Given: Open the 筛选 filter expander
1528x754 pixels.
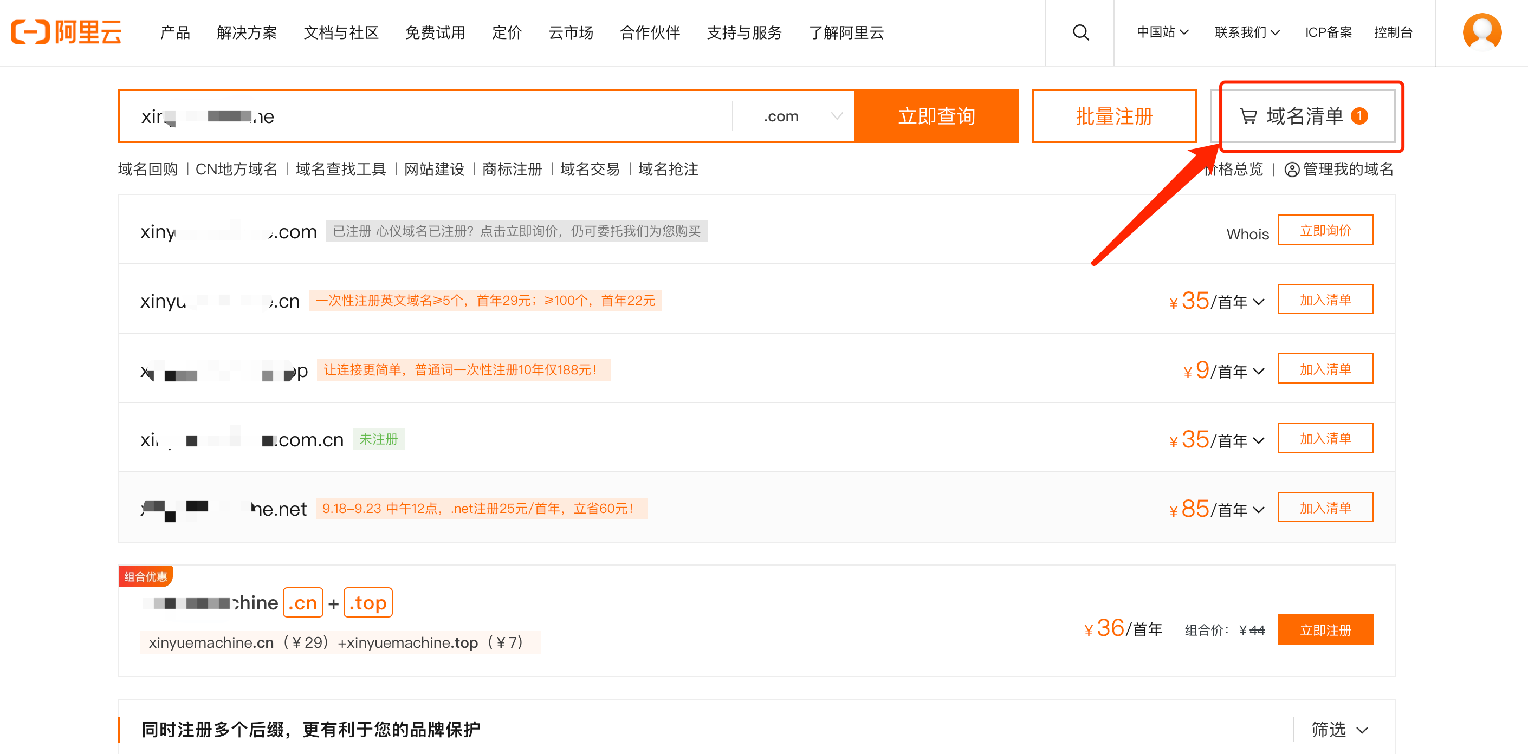Looking at the screenshot, I should [1339, 729].
